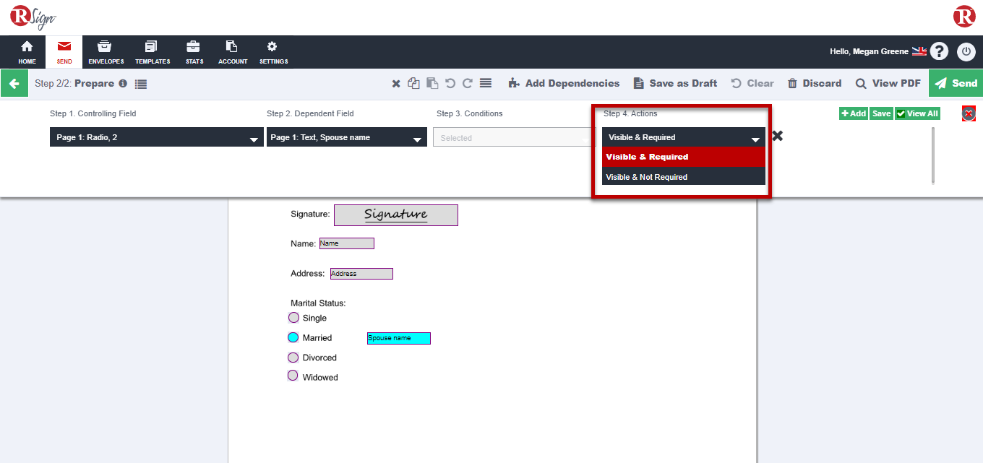
Task: Select the Divorced radio button
Action: 293,358
